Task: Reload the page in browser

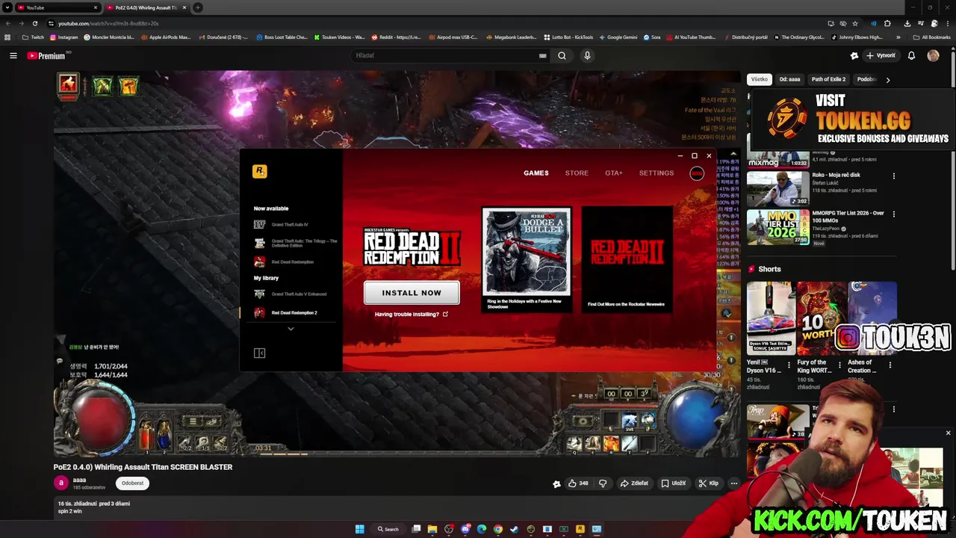Action: pos(34,23)
